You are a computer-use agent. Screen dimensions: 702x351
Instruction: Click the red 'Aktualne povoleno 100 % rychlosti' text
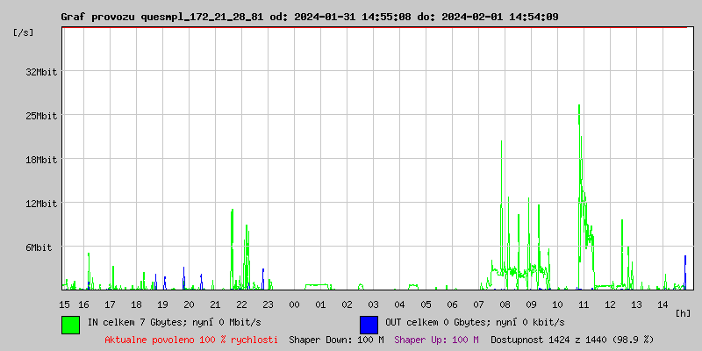coord(191,340)
